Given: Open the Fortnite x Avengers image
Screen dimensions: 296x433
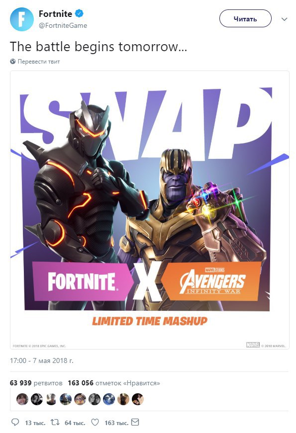Looking at the screenshot, I should point(150,210).
